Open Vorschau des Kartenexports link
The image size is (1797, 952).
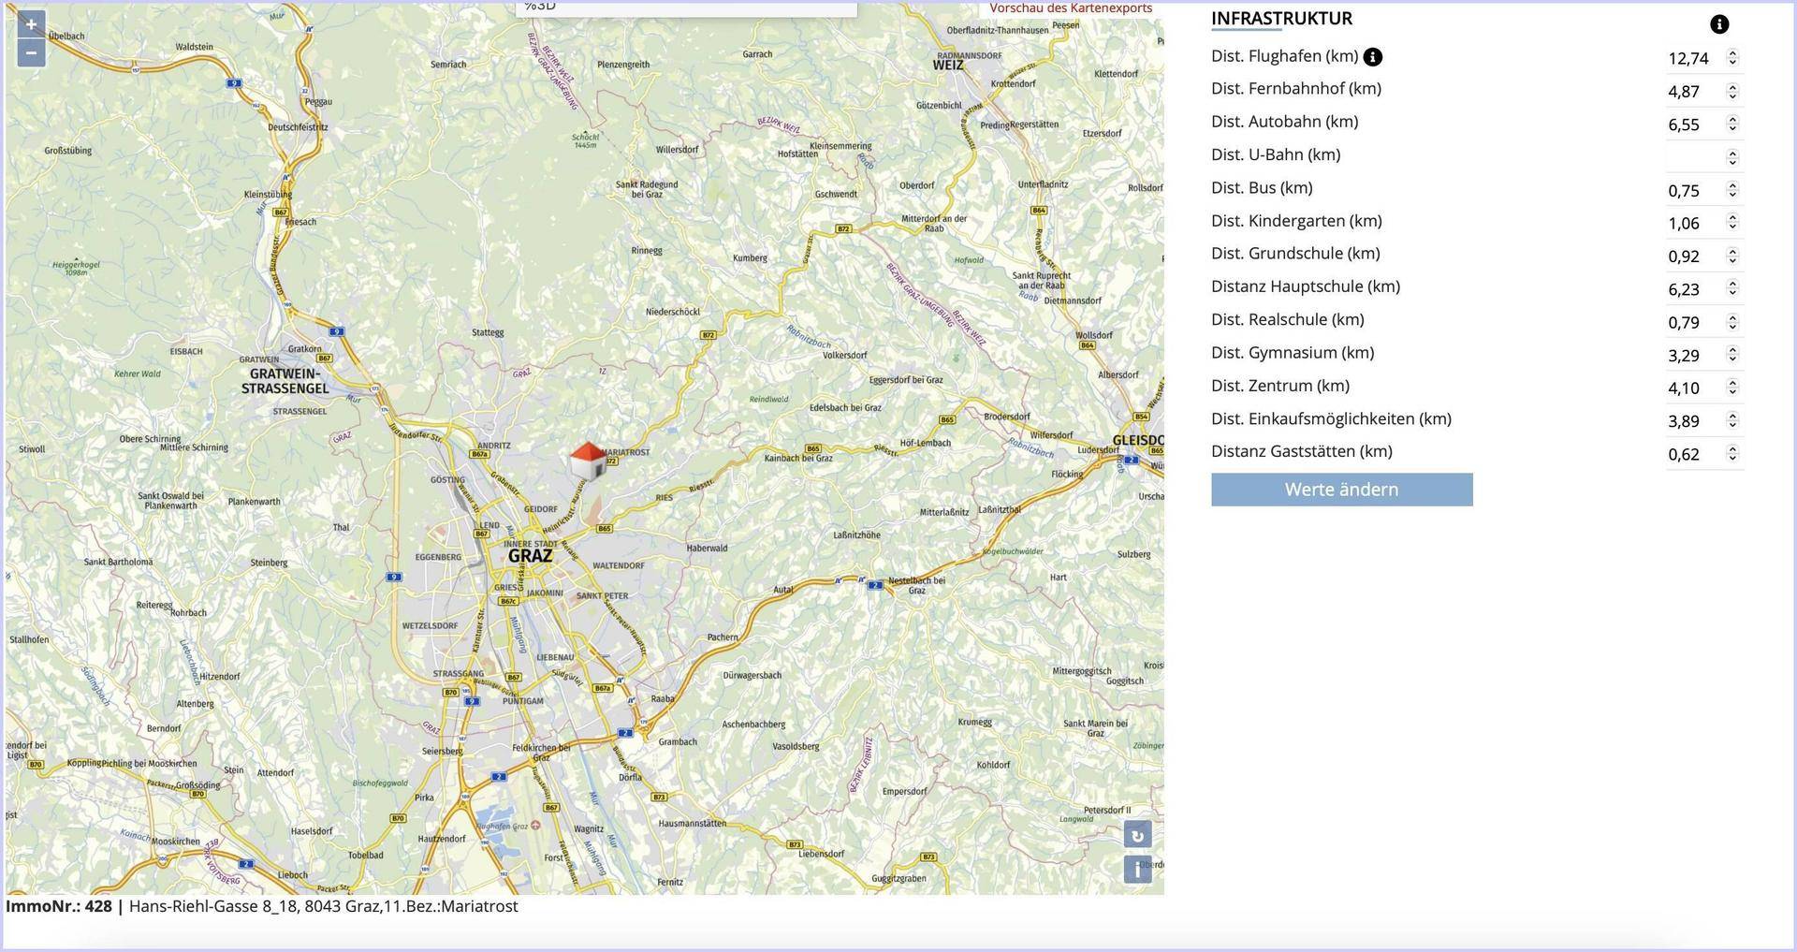[x=1071, y=8]
